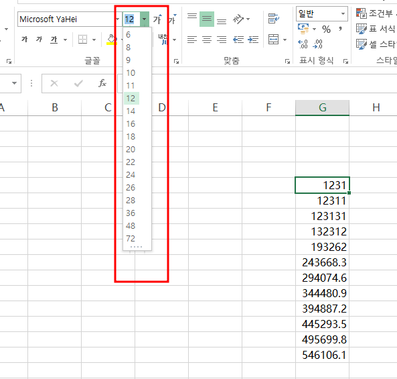The width and height of the screenshot is (397, 379).
Task: Open merge cells dropdown arrow
Action: [285, 40]
